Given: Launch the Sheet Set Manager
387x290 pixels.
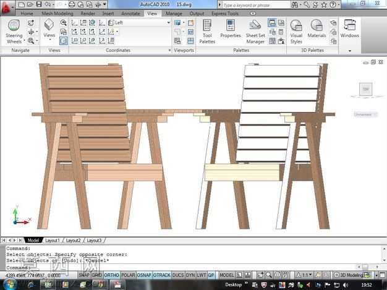Looking at the screenshot, I should [255, 32].
